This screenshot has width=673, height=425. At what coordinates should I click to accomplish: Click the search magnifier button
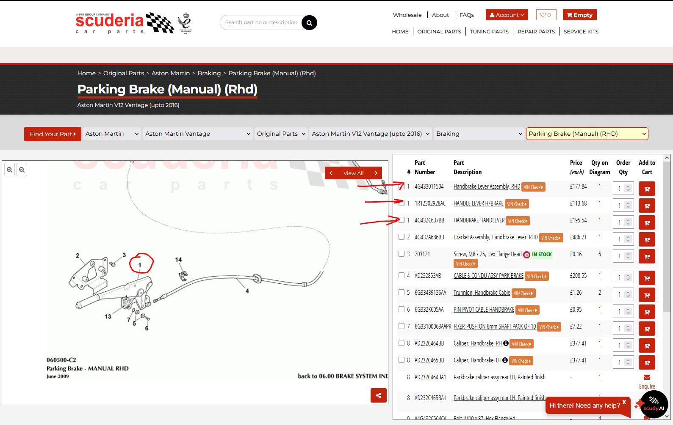pyautogui.click(x=309, y=23)
